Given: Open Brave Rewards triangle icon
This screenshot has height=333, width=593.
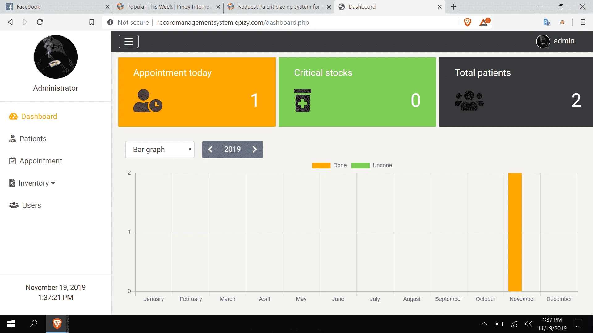Looking at the screenshot, I should point(484,22).
